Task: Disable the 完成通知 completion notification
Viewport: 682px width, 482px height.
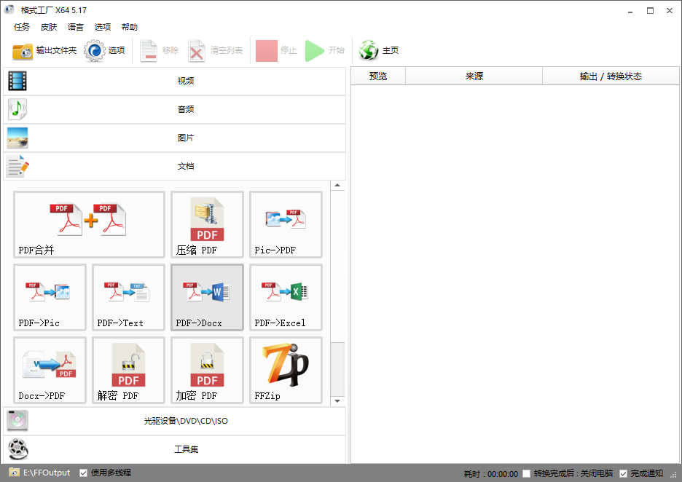Action: point(624,473)
